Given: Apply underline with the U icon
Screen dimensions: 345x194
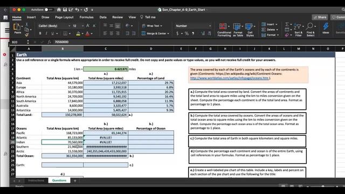Looking at the screenshot, I should click(52, 33).
